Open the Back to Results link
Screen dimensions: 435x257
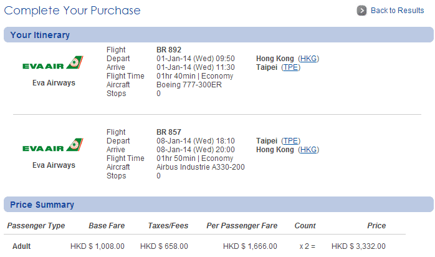pos(397,11)
